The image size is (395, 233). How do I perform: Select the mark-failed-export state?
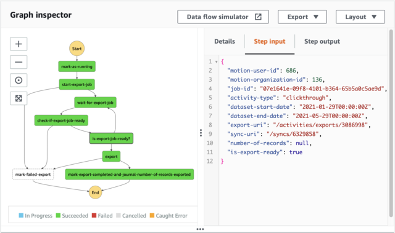tap(33, 175)
